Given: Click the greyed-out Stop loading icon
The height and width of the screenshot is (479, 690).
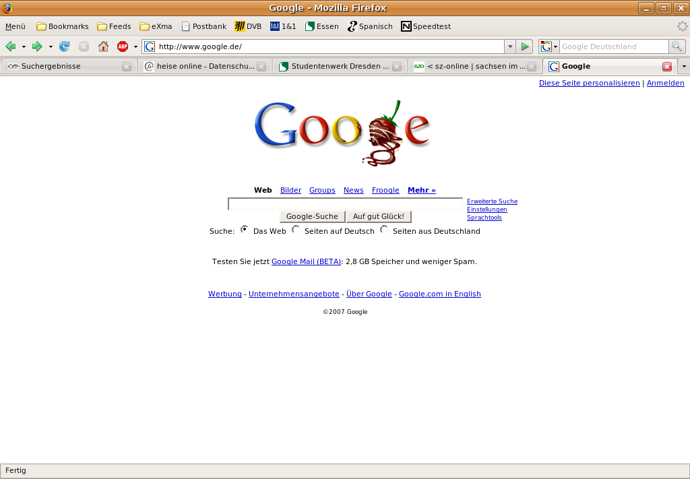Looking at the screenshot, I should point(84,46).
